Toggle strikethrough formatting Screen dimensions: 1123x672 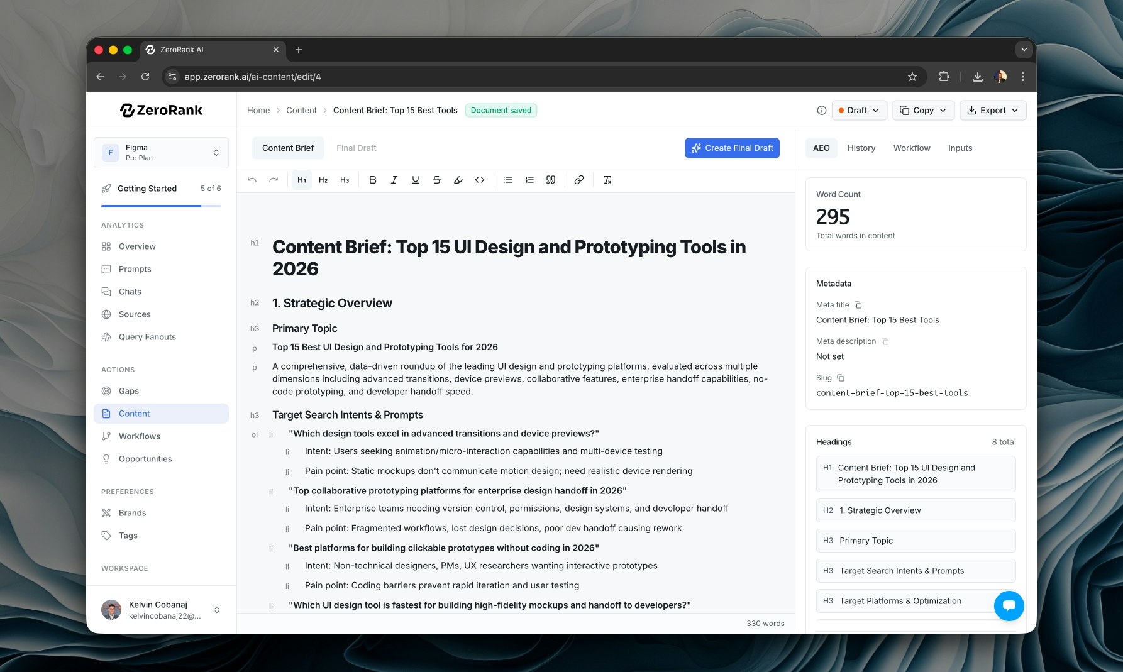point(437,180)
